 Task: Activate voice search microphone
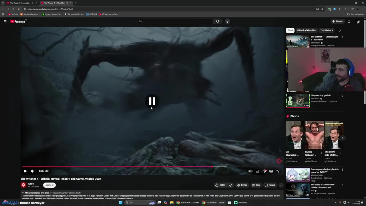227,21
